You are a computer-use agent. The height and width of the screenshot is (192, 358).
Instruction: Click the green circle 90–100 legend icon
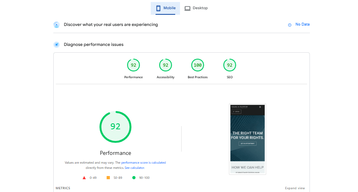(x=134, y=178)
